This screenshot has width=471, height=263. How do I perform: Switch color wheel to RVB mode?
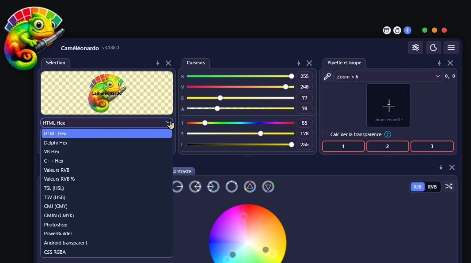tap(432, 187)
